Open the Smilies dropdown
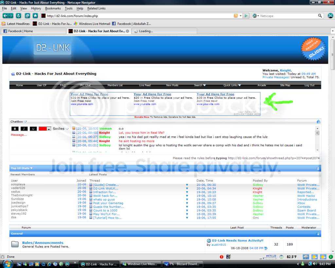 coord(61,129)
